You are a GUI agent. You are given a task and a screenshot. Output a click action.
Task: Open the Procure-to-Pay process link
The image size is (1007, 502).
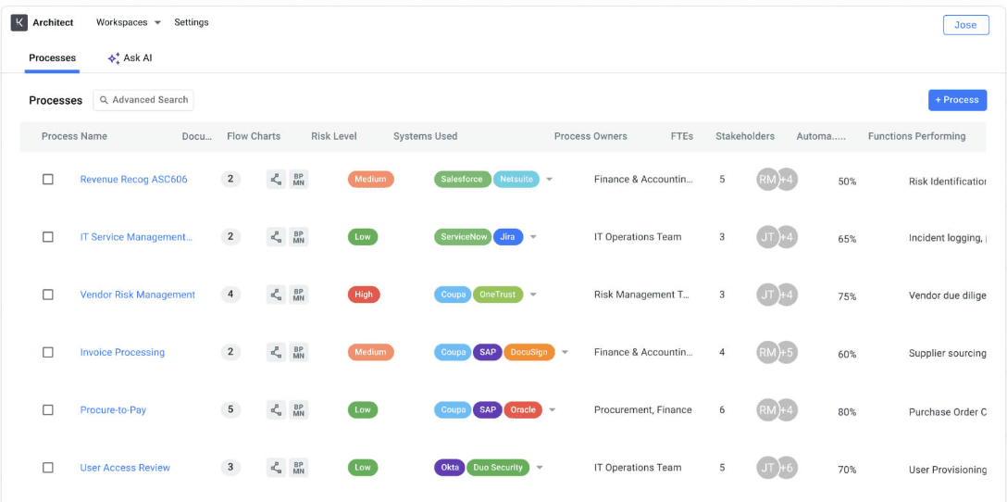tap(113, 410)
